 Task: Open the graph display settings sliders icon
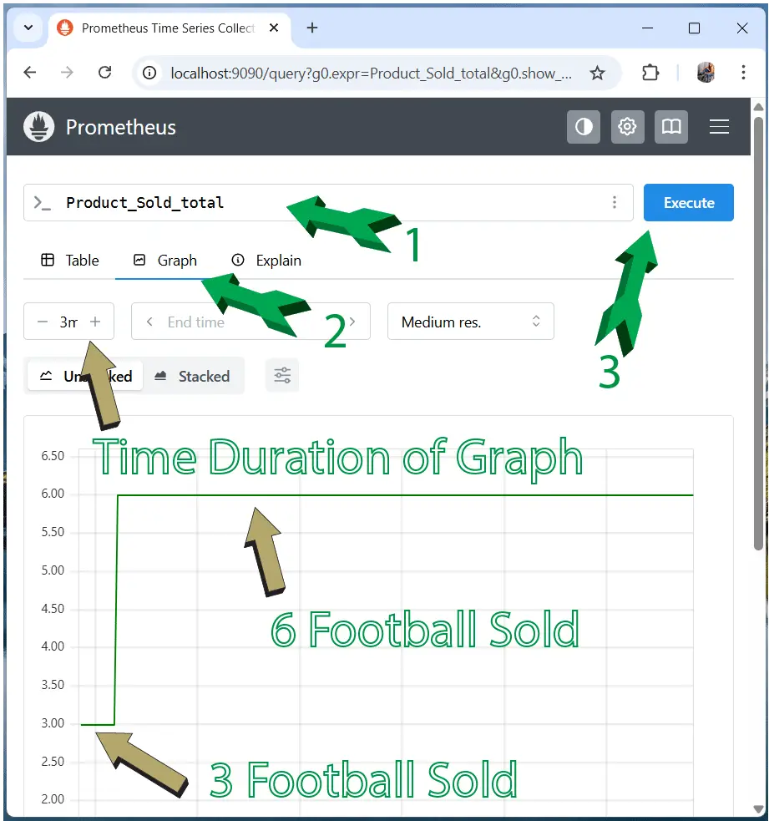point(281,375)
